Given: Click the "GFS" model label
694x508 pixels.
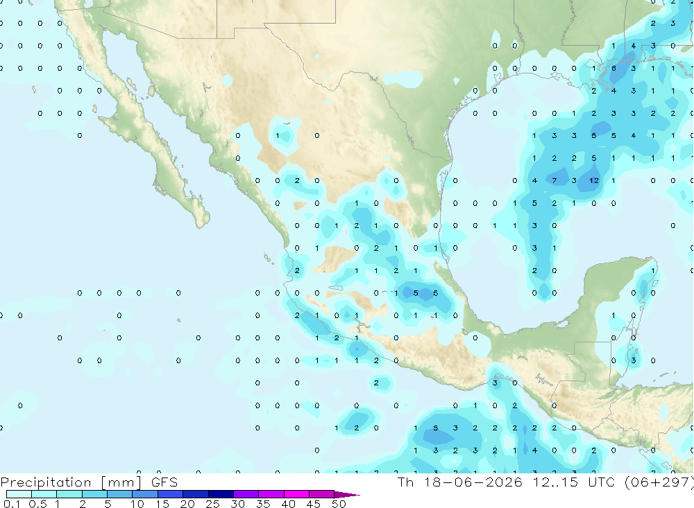Looking at the screenshot, I should [164, 482].
